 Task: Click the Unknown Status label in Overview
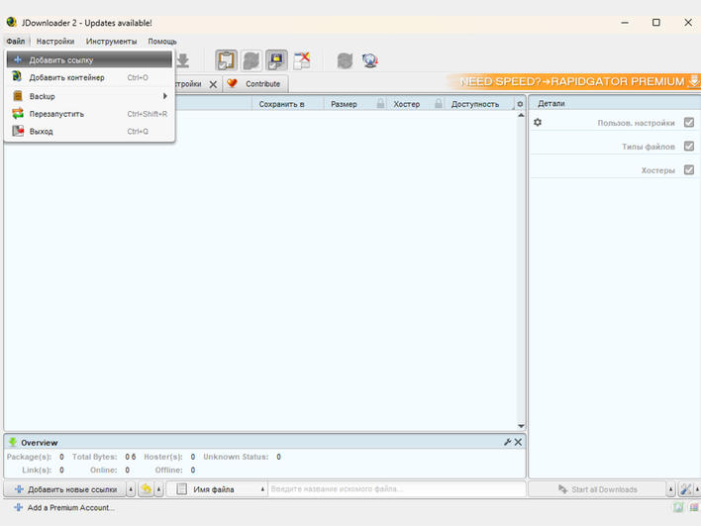(236, 457)
